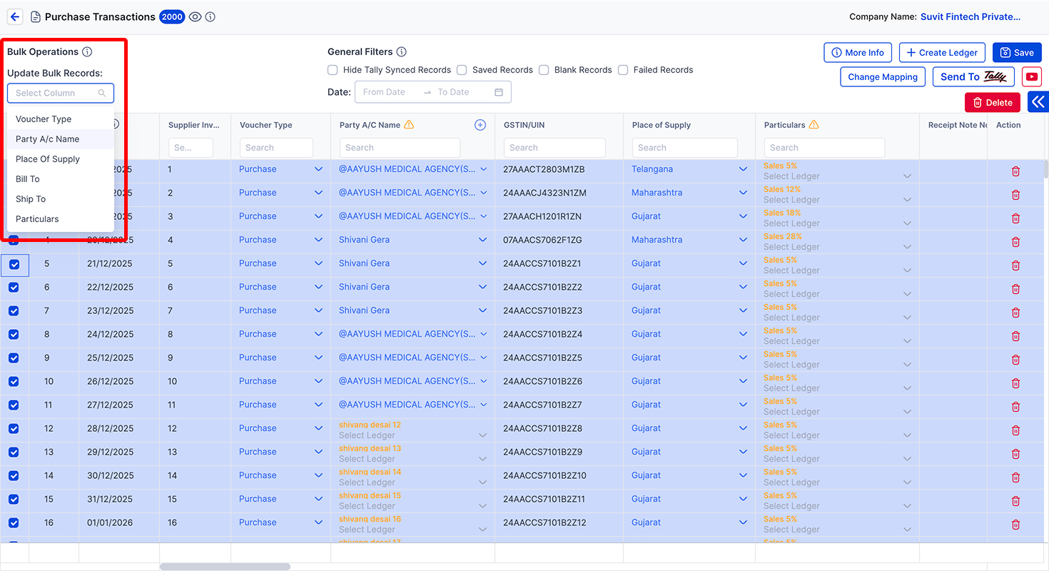Expand Voucher Type dropdown in row 1
This screenshot has height=571, width=1049.
click(x=319, y=169)
